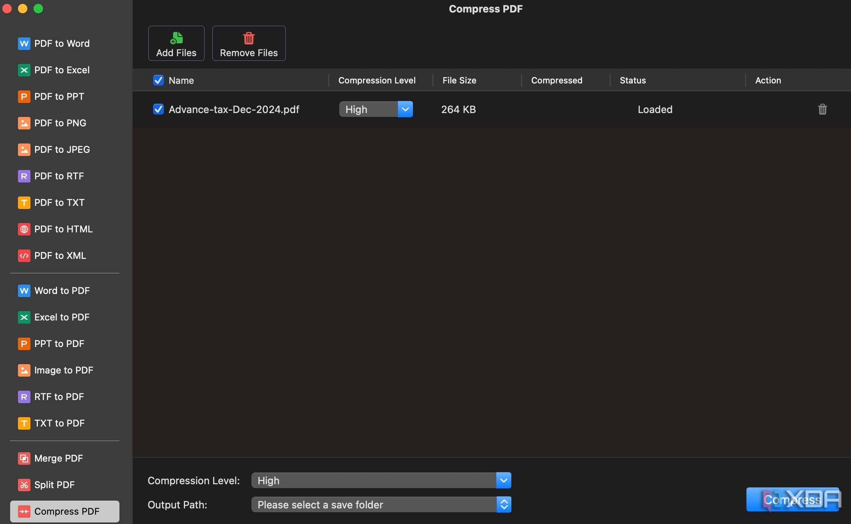This screenshot has height=524, width=851.
Task: Open the bottom Compression Level dropdown
Action: [x=381, y=480]
